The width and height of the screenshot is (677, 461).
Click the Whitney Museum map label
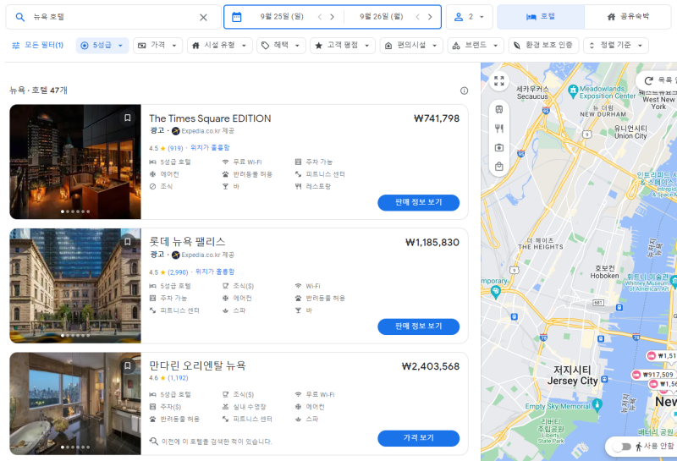(x=647, y=284)
